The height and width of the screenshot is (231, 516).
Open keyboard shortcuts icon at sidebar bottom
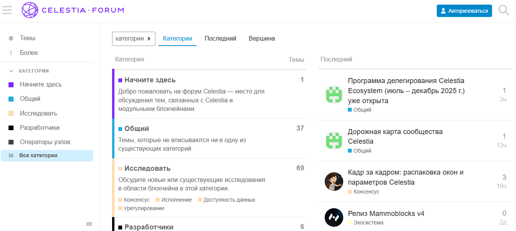(x=89, y=224)
